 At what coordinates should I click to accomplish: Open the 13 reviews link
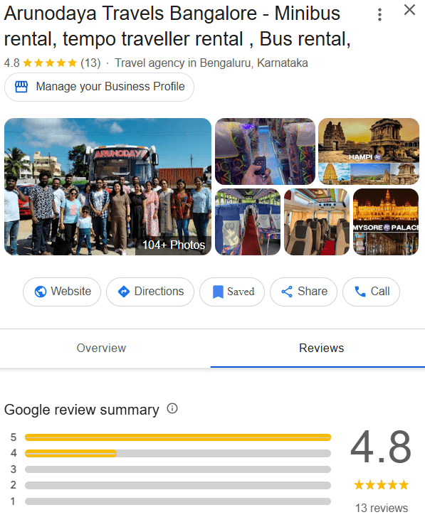382,509
